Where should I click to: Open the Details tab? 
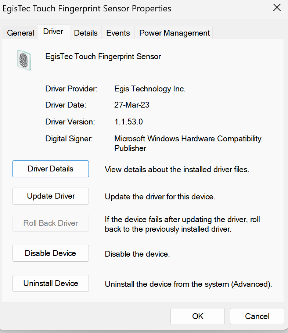tap(86, 33)
